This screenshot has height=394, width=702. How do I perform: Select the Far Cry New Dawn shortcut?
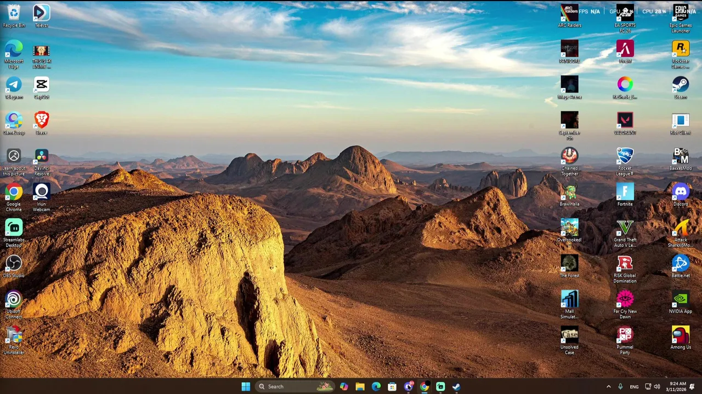(625, 305)
